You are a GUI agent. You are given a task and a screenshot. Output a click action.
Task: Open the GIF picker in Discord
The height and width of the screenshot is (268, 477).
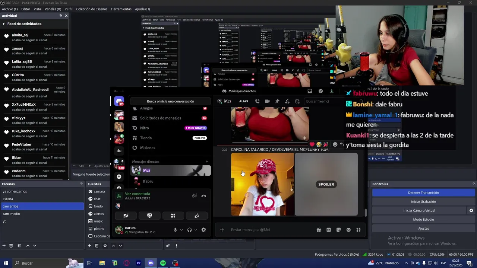click(x=329, y=230)
